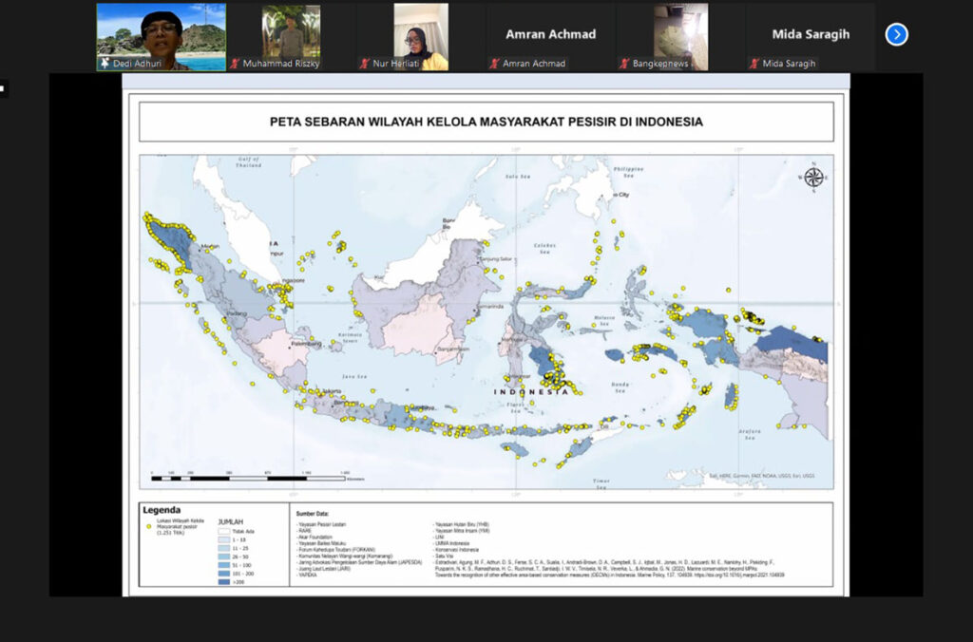Select the Amran Achmad participant tile
Viewport: 973px width, 642px height.
[550, 37]
